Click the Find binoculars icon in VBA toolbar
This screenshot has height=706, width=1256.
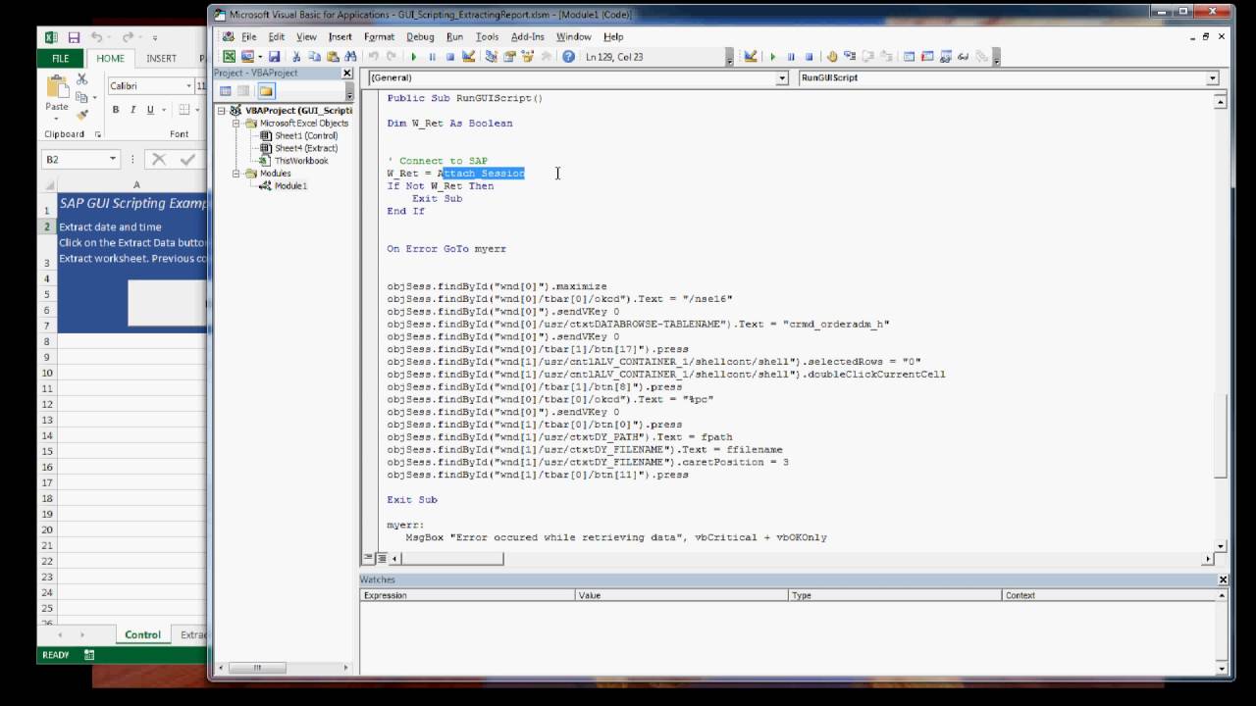point(350,57)
